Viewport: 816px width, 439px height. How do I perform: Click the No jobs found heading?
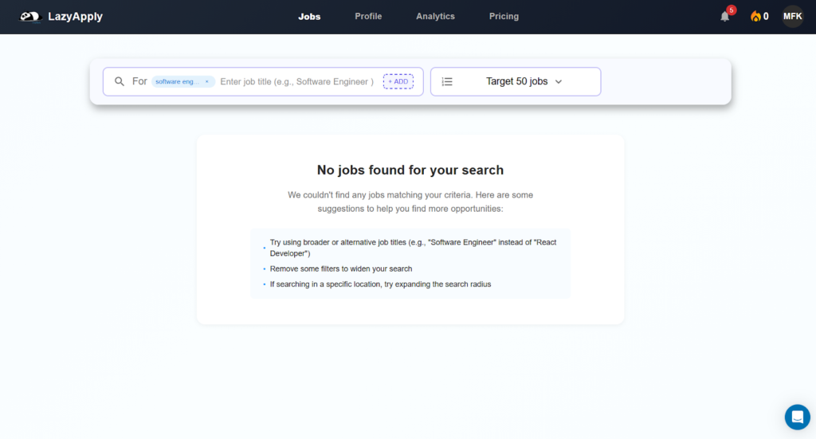[x=410, y=170]
